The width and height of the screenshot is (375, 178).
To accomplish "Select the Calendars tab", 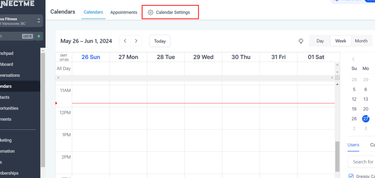I will pyautogui.click(x=93, y=12).
